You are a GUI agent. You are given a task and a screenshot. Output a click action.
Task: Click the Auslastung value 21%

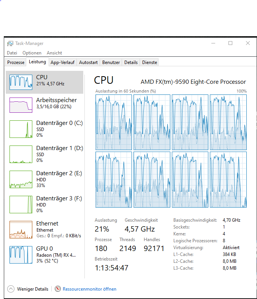[102, 229]
